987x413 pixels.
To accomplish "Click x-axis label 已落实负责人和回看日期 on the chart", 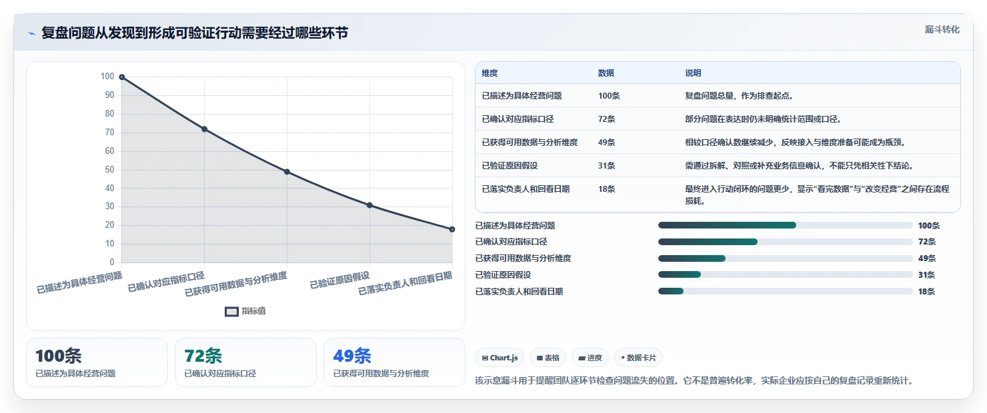I will point(405,283).
